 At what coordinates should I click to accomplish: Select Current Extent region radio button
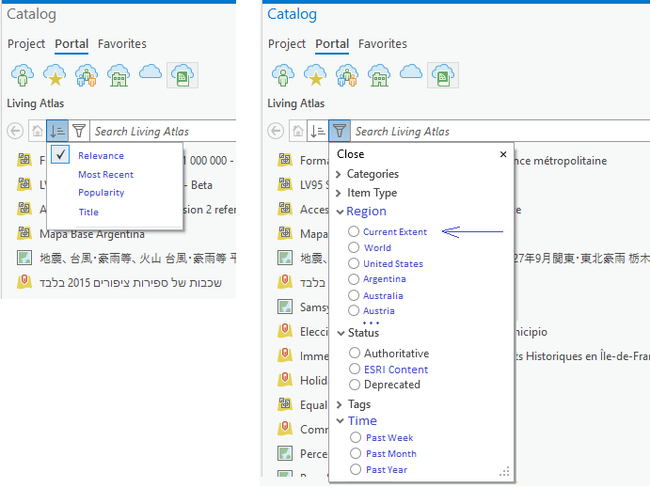pyautogui.click(x=353, y=231)
